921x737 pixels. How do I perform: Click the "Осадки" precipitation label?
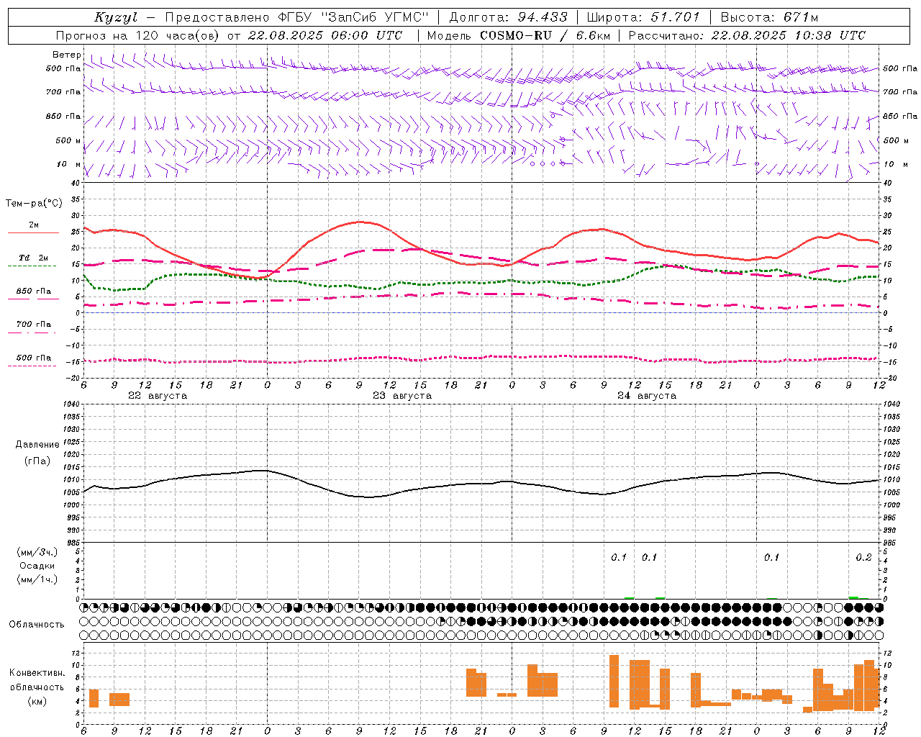click(37, 566)
